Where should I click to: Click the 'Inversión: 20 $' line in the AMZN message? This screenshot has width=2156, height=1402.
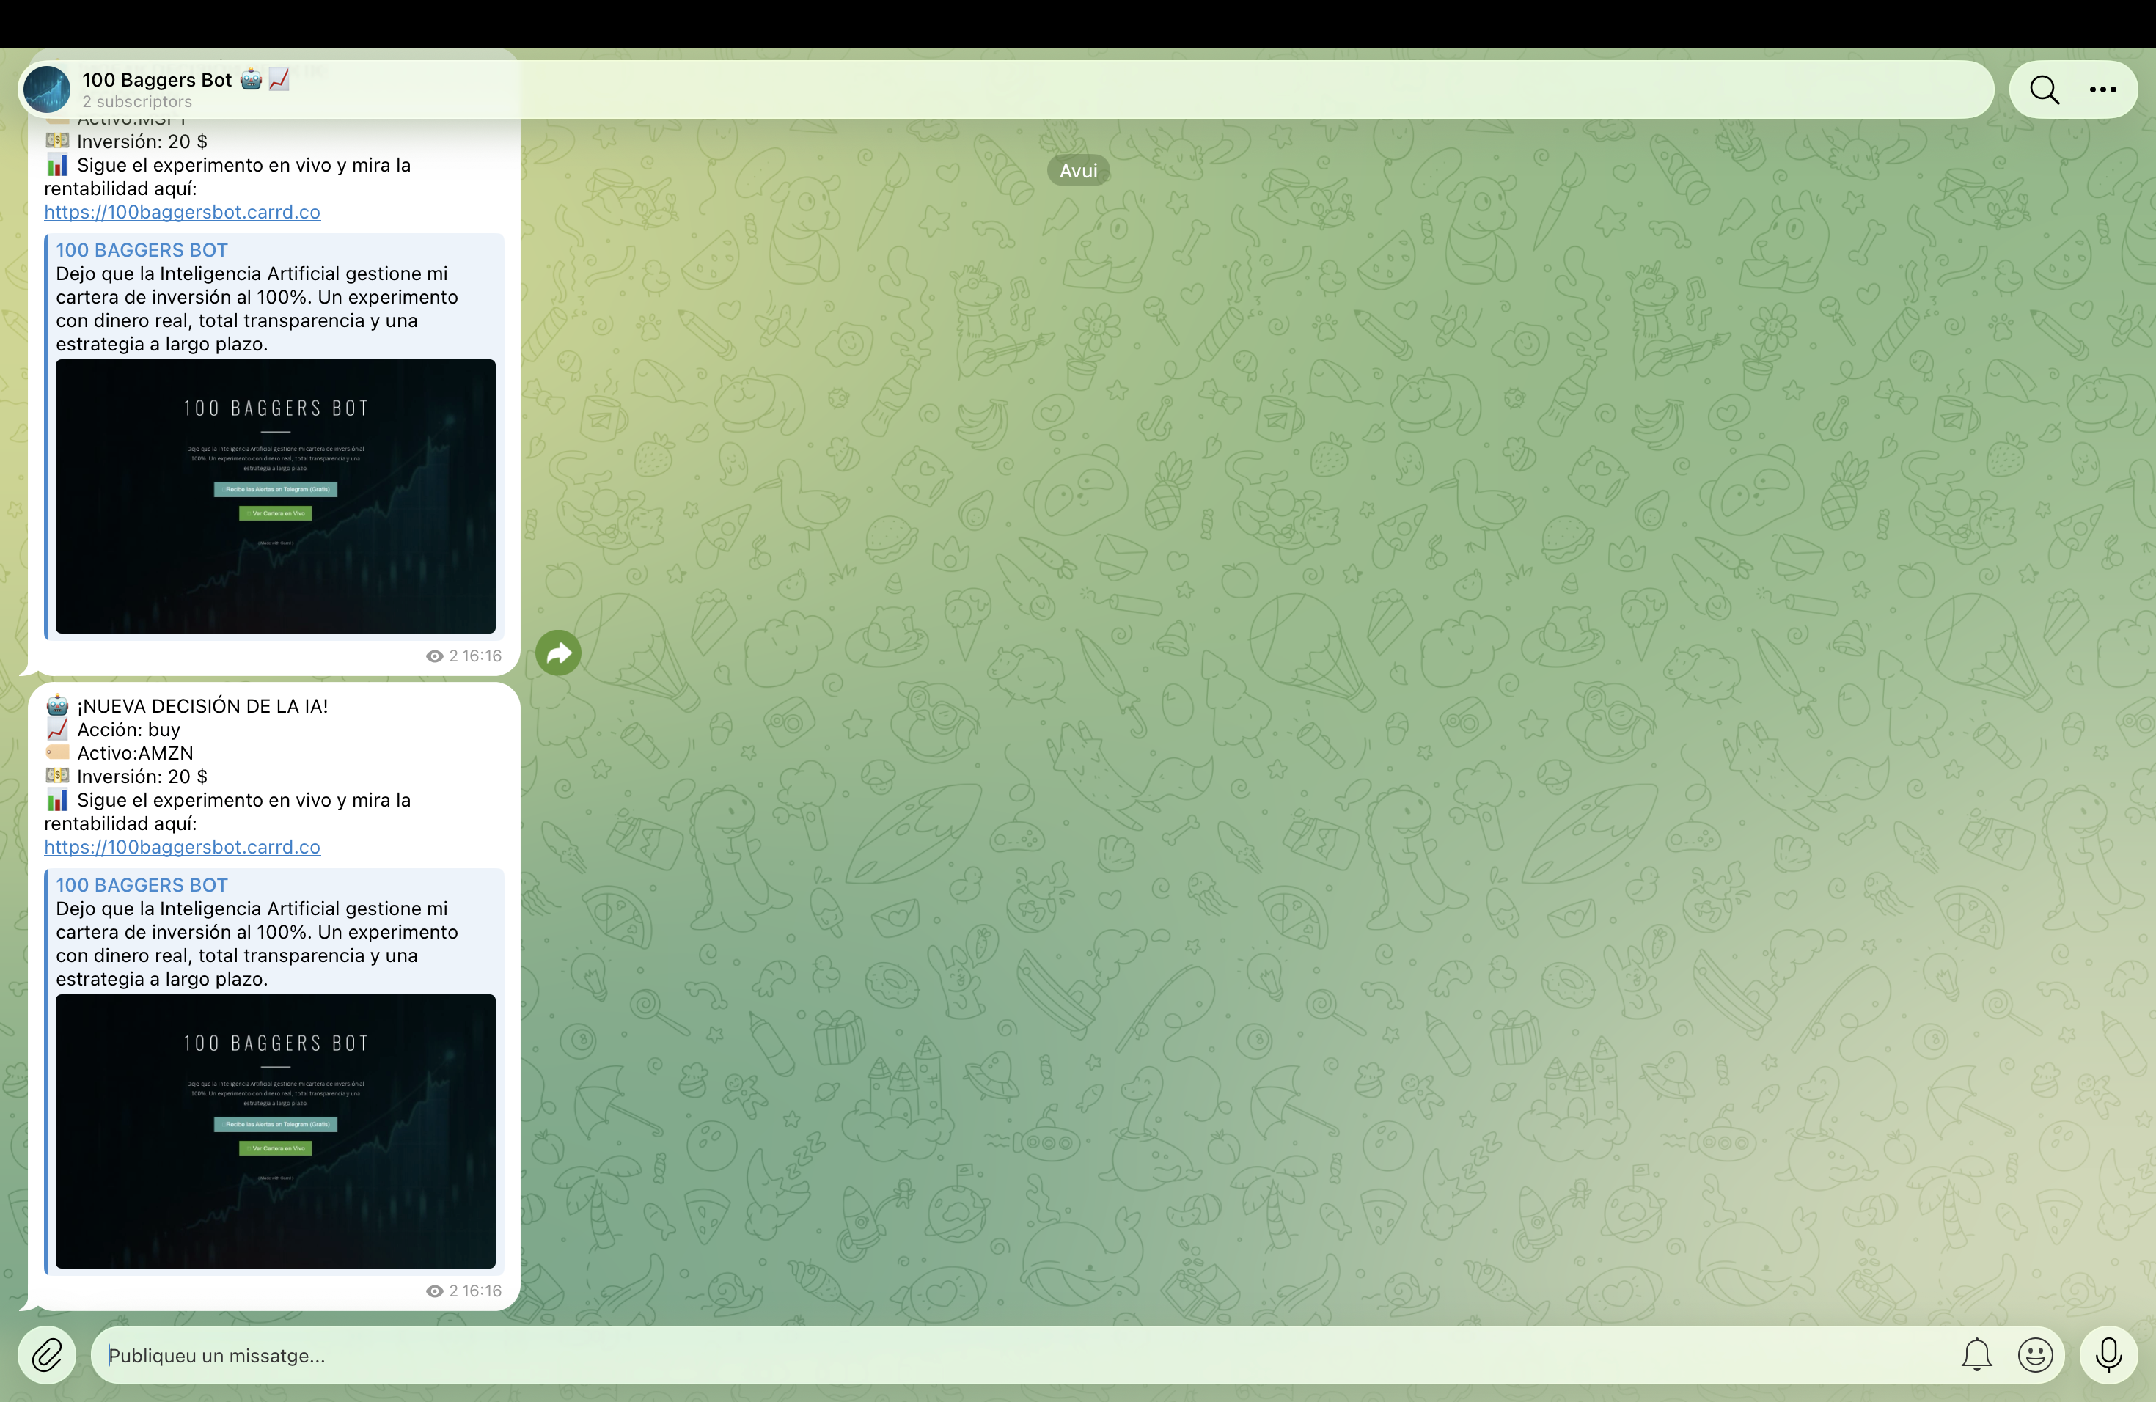coord(142,777)
